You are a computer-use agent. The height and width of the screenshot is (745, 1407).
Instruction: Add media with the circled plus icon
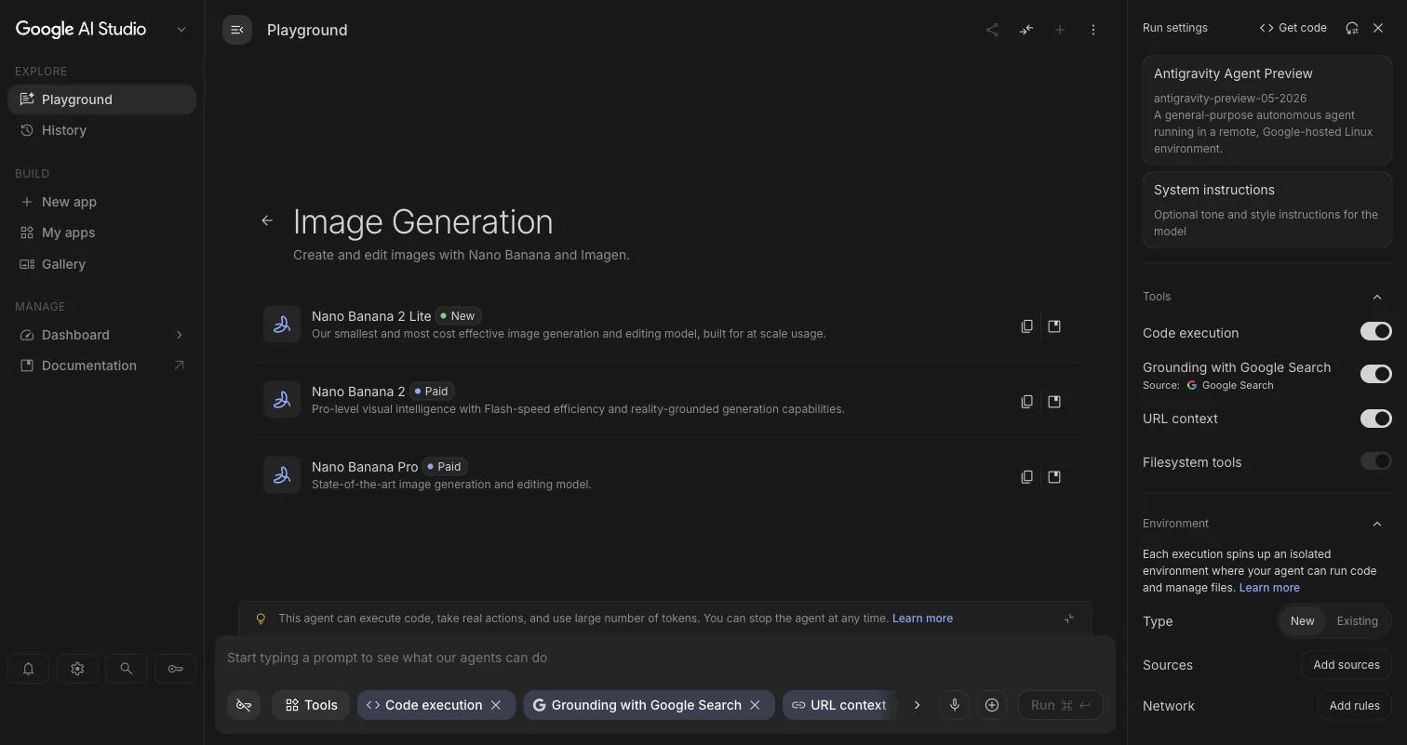click(992, 705)
